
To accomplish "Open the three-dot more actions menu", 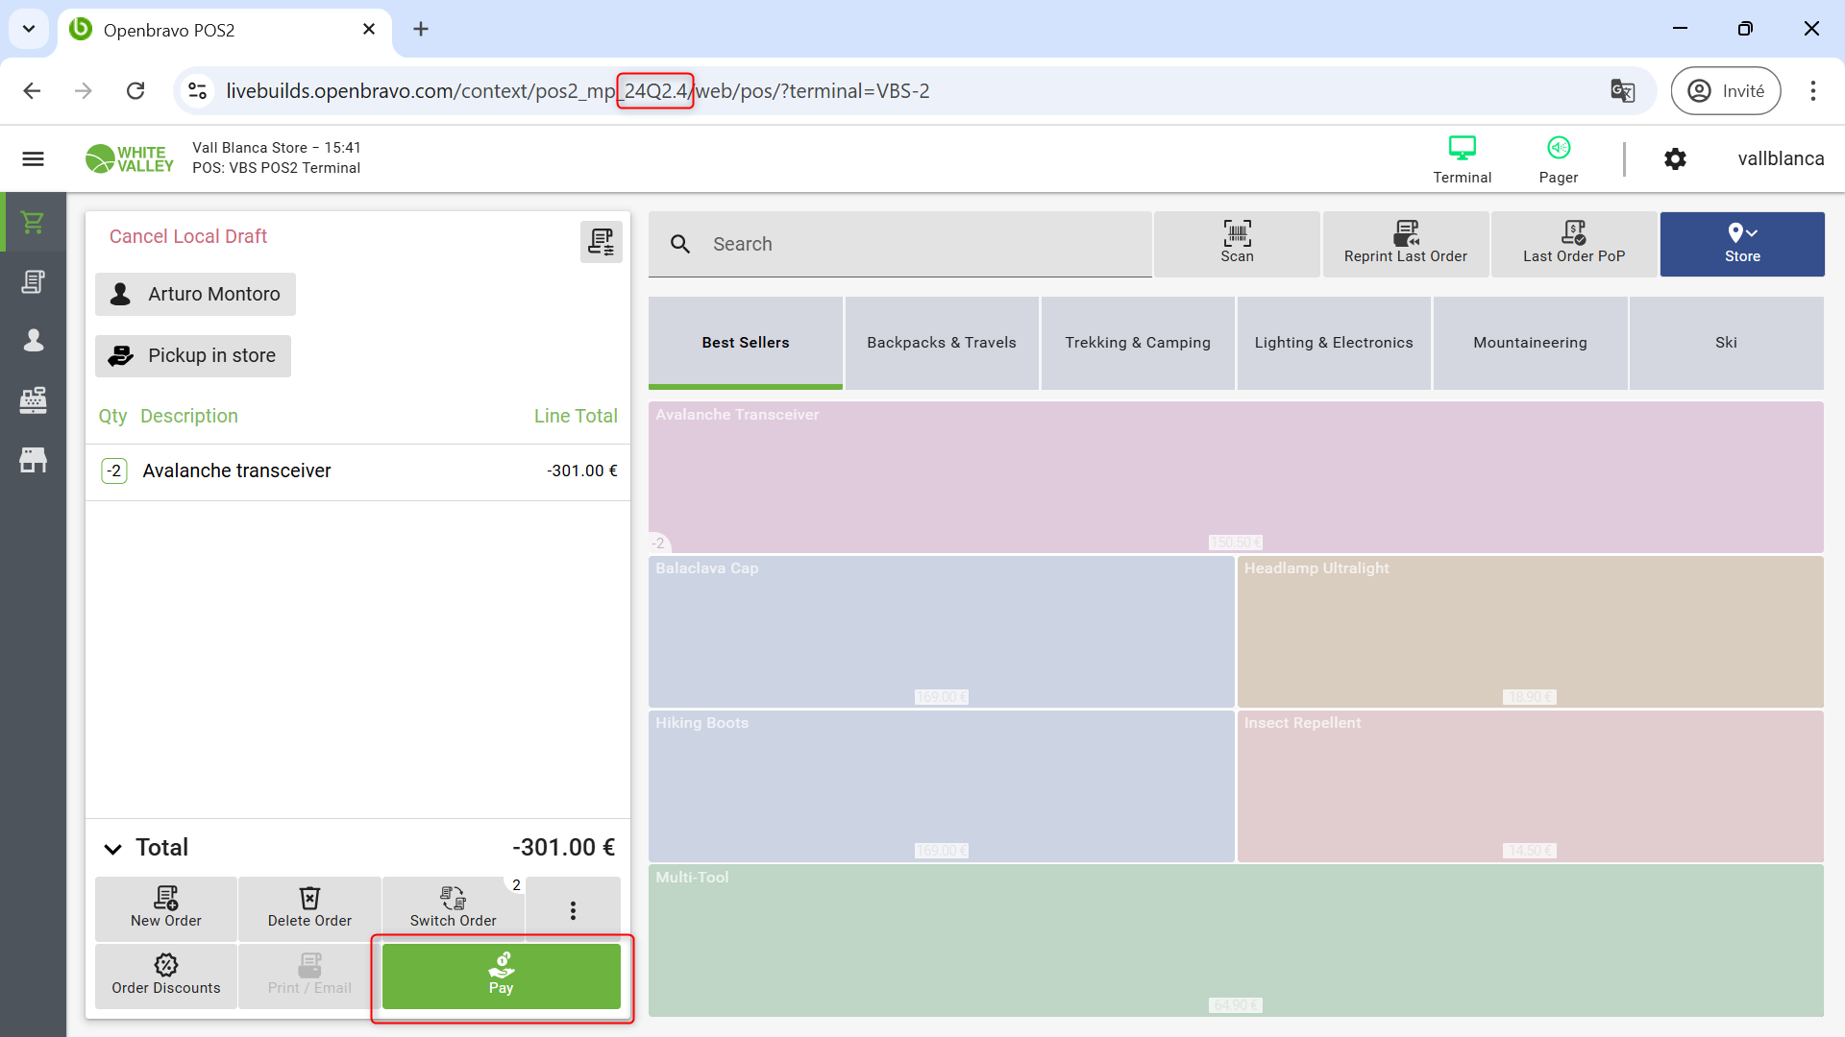I will point(573,909).
